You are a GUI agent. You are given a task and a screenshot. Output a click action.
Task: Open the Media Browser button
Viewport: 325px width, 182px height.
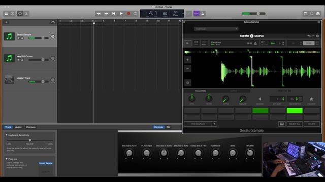(x=318, y=14)
